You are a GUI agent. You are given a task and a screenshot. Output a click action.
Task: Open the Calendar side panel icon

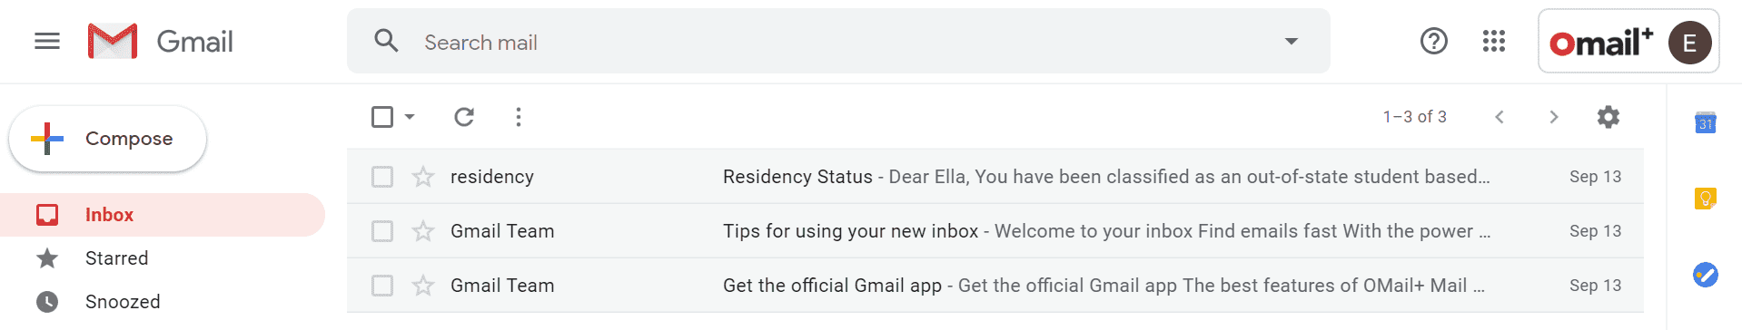[x=1706, y=122]
